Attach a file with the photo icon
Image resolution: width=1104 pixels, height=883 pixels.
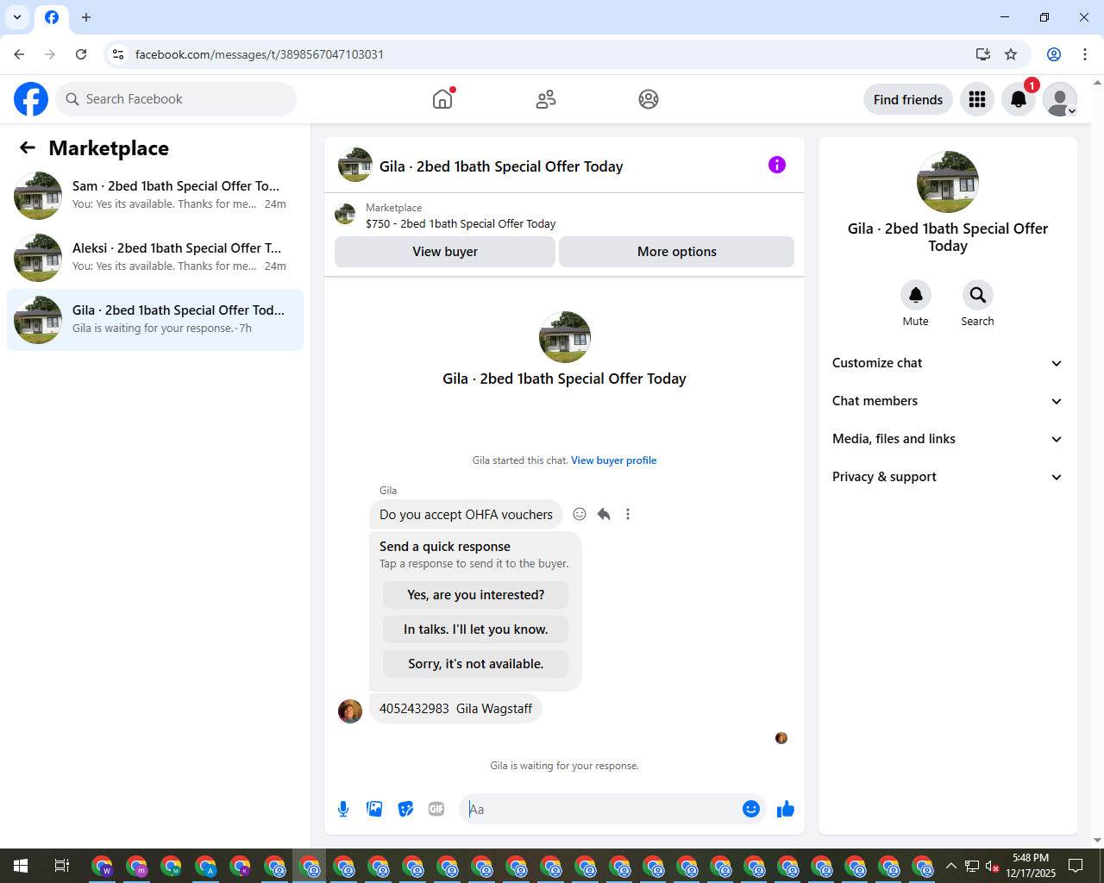374,809
